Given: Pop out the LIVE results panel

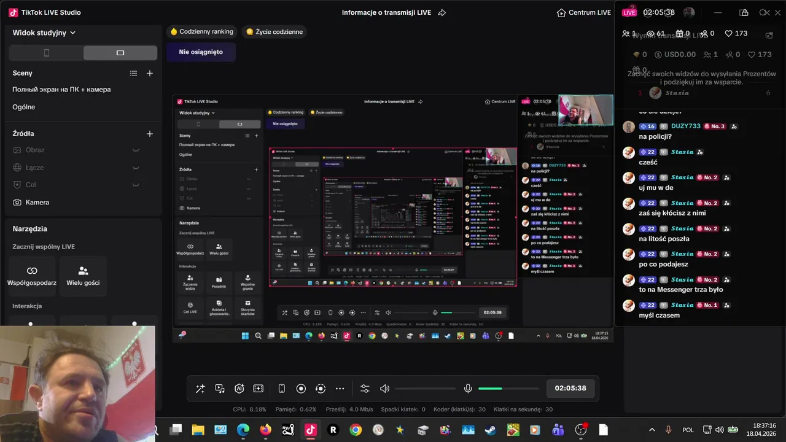Looking at the screenshot, I should pos(769,36).
